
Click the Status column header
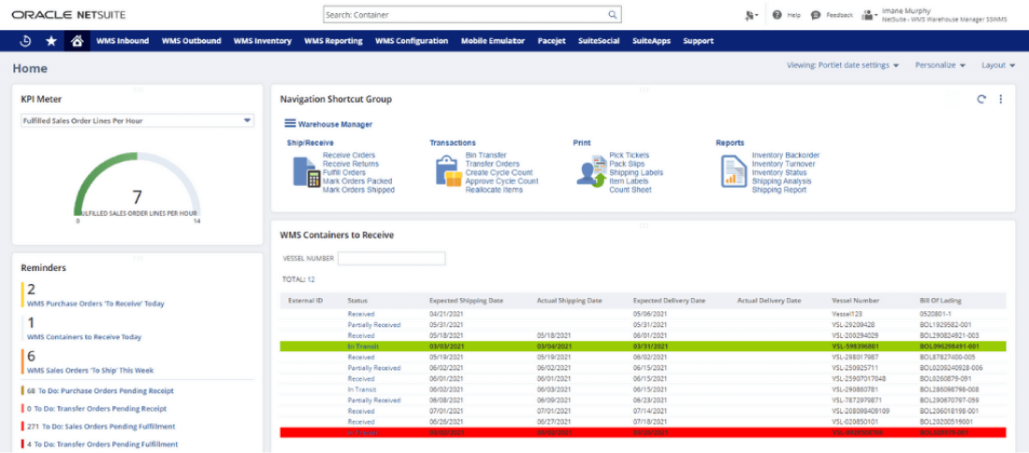coord(357,301)
